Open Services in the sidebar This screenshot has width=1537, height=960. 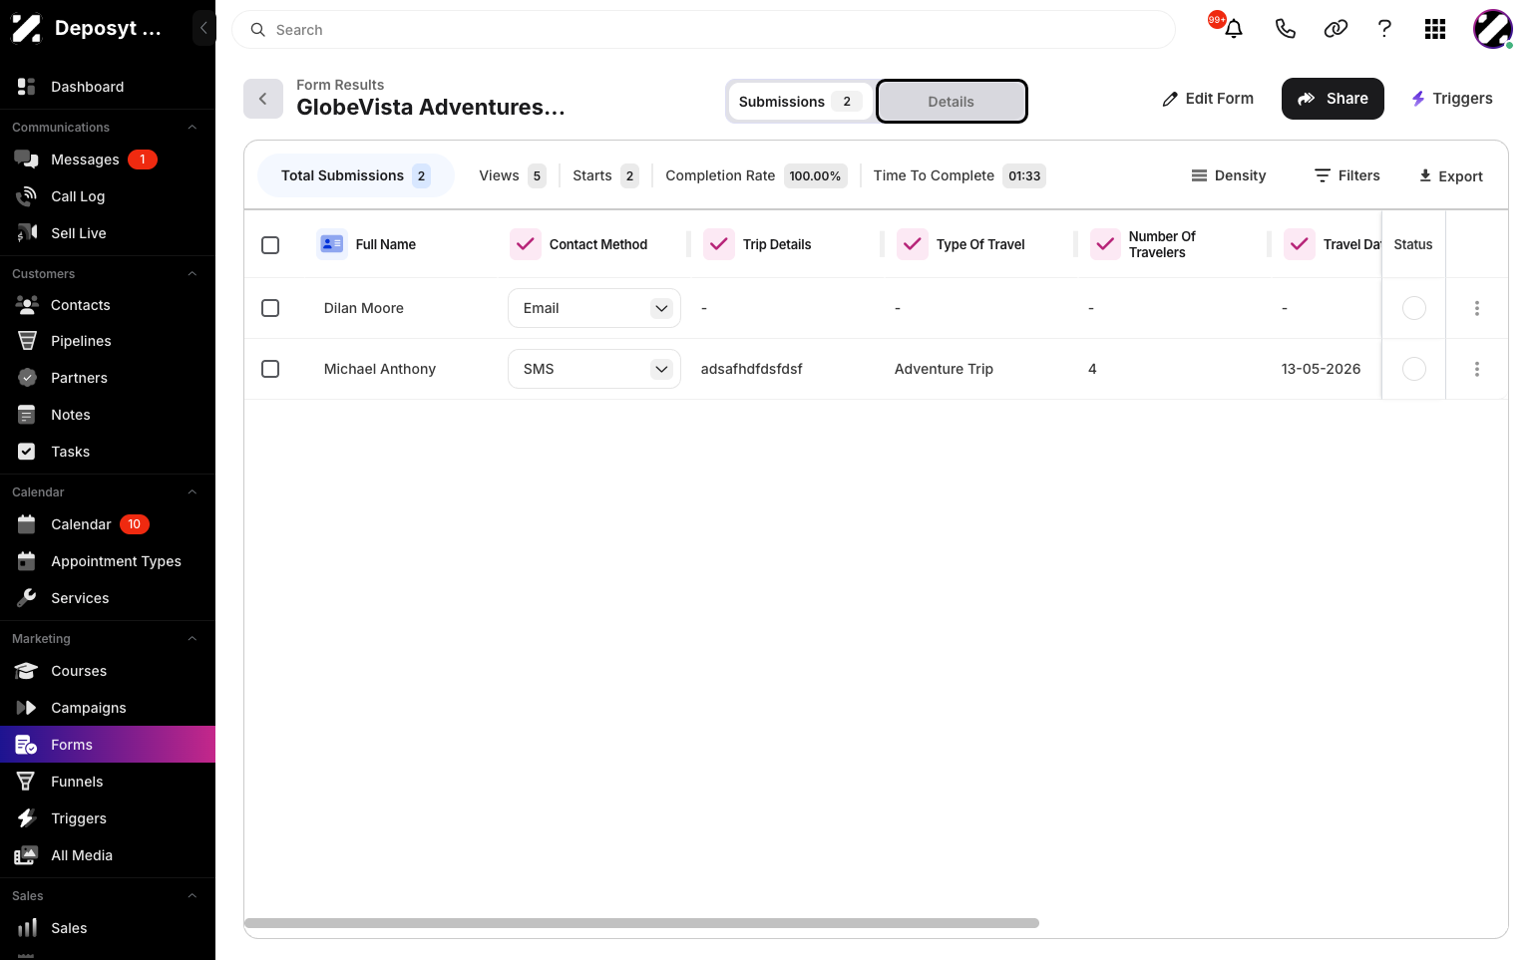[x=108, y=598]
